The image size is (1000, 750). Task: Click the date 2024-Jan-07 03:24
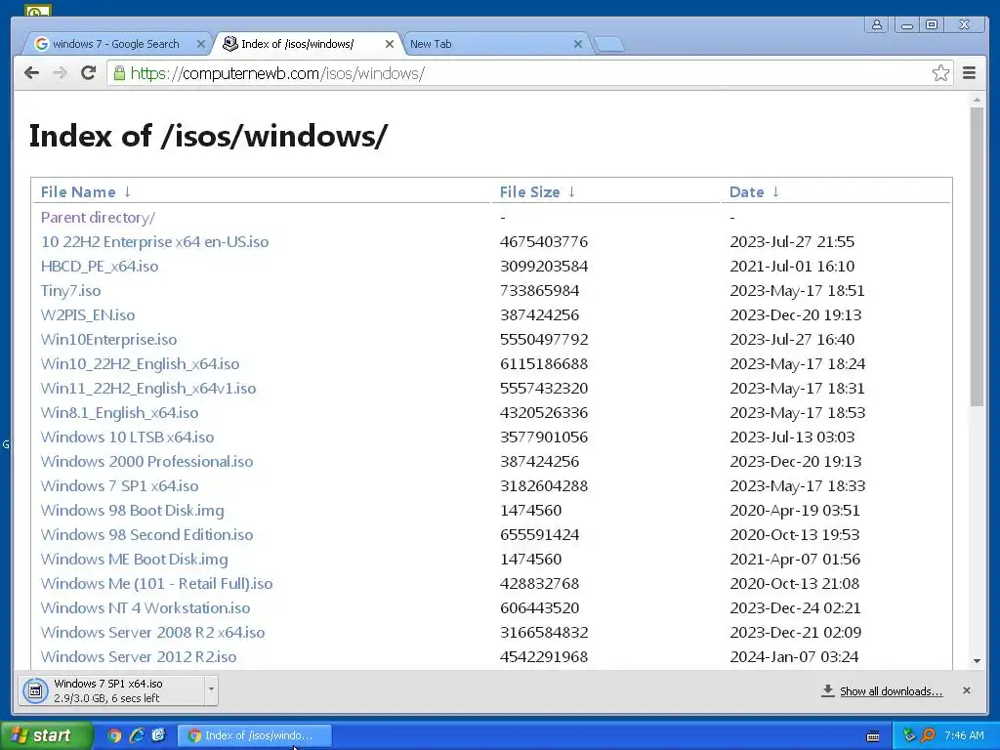point(794,656)
